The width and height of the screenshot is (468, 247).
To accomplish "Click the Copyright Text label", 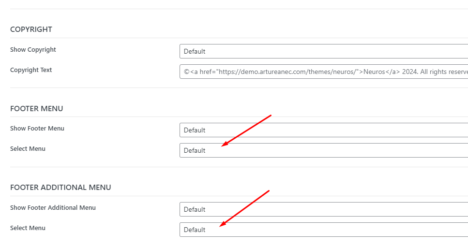I will point(31,70).
